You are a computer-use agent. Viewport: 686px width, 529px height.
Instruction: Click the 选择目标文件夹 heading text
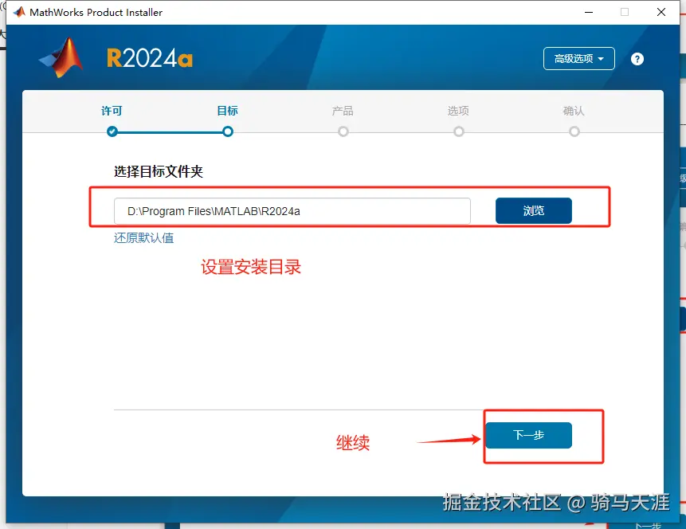[x=159, y=171]
